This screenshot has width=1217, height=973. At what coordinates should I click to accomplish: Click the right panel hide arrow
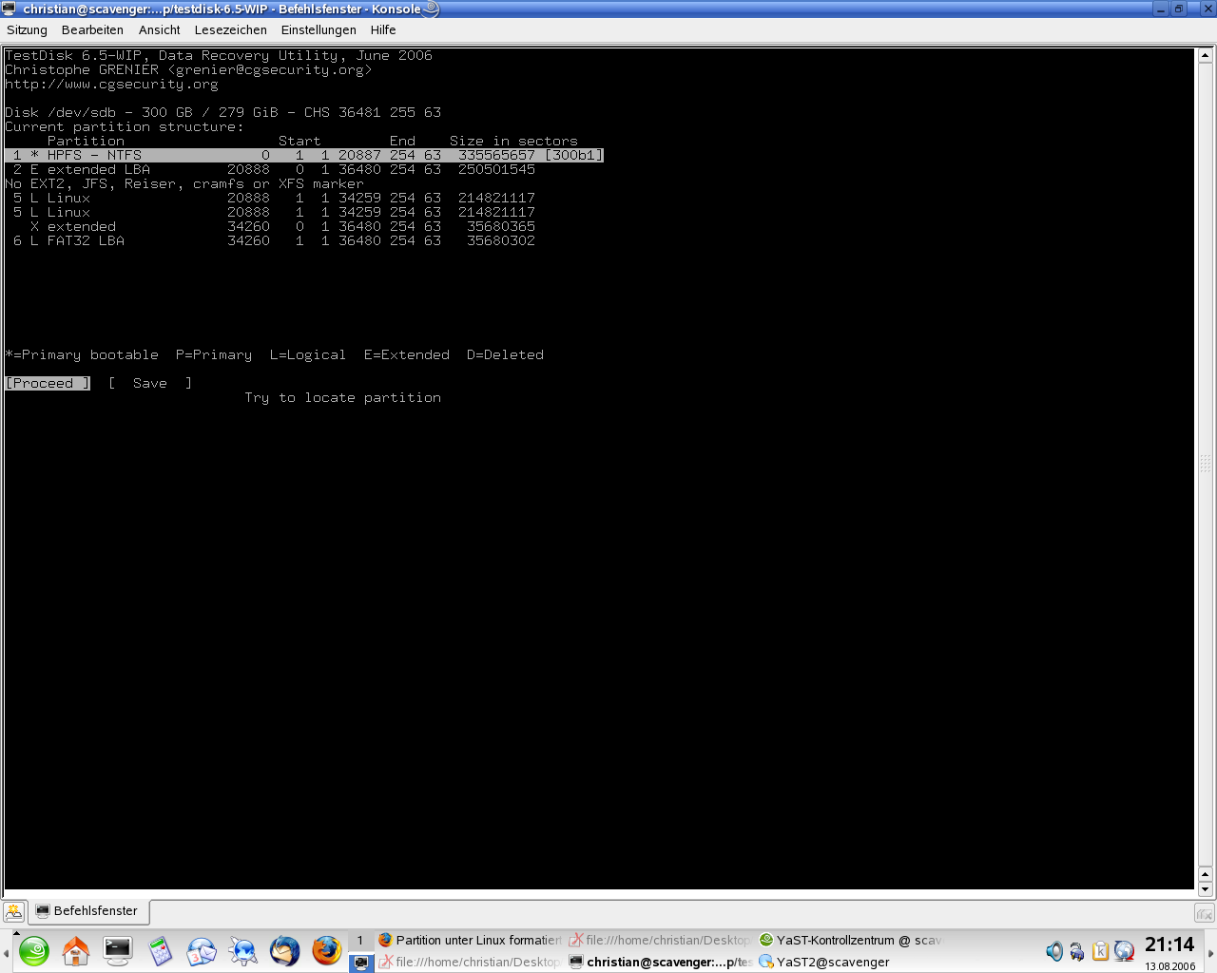1210,952
